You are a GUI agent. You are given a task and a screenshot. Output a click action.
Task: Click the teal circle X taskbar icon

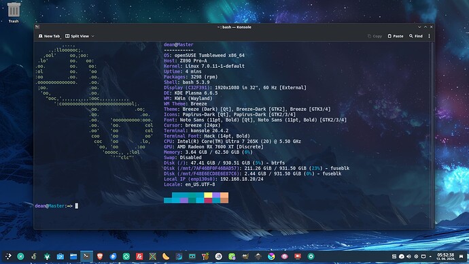(x=20, y=257)
